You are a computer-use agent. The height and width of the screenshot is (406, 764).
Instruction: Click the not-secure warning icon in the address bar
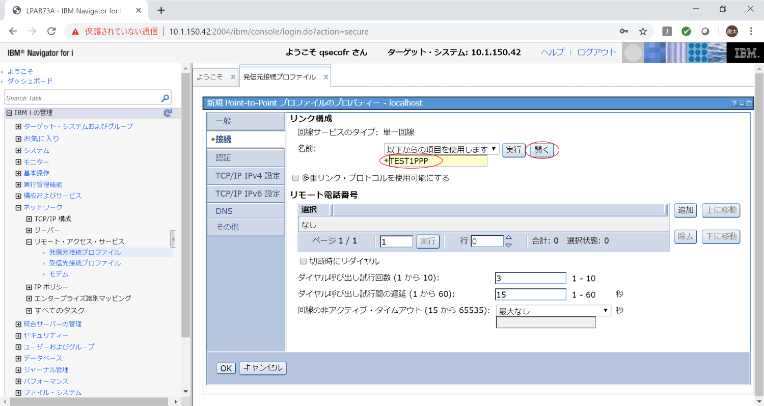point(75,32)
